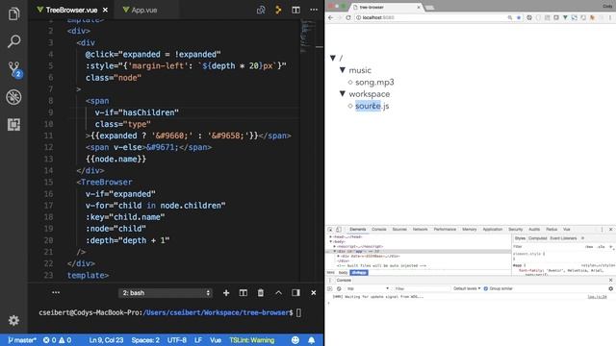Click the LF end-of-line indicator
Screen dimensions: 616x346
pyautogui.click(x=198, y=340)
